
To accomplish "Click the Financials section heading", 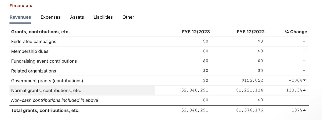I will (x=21, y=6).
